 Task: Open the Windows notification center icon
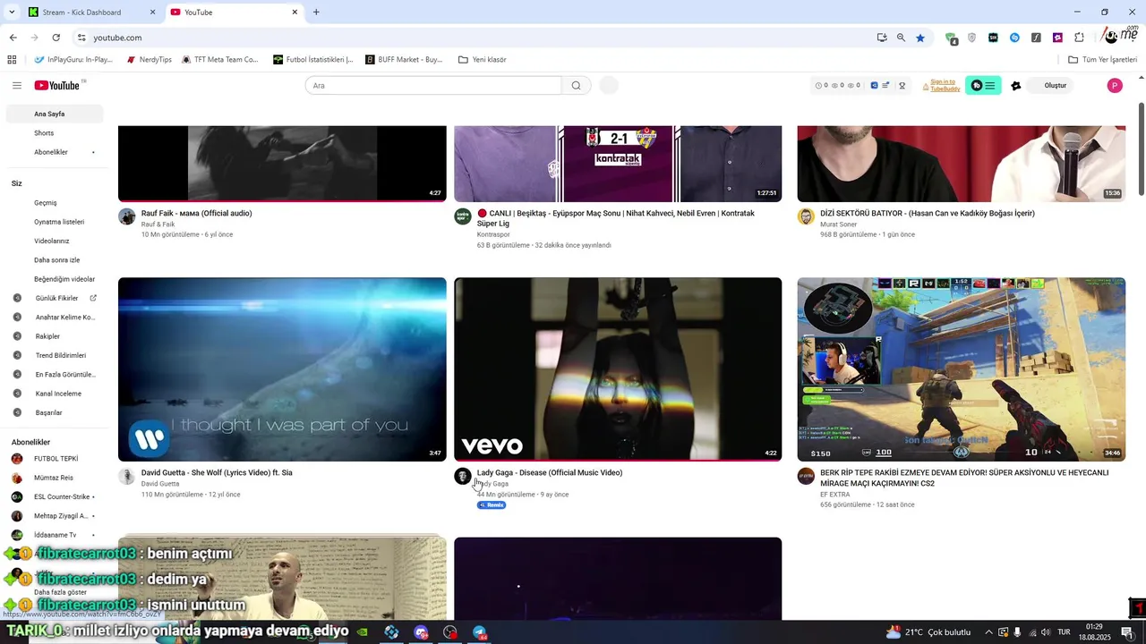(x=1127, y=632)
